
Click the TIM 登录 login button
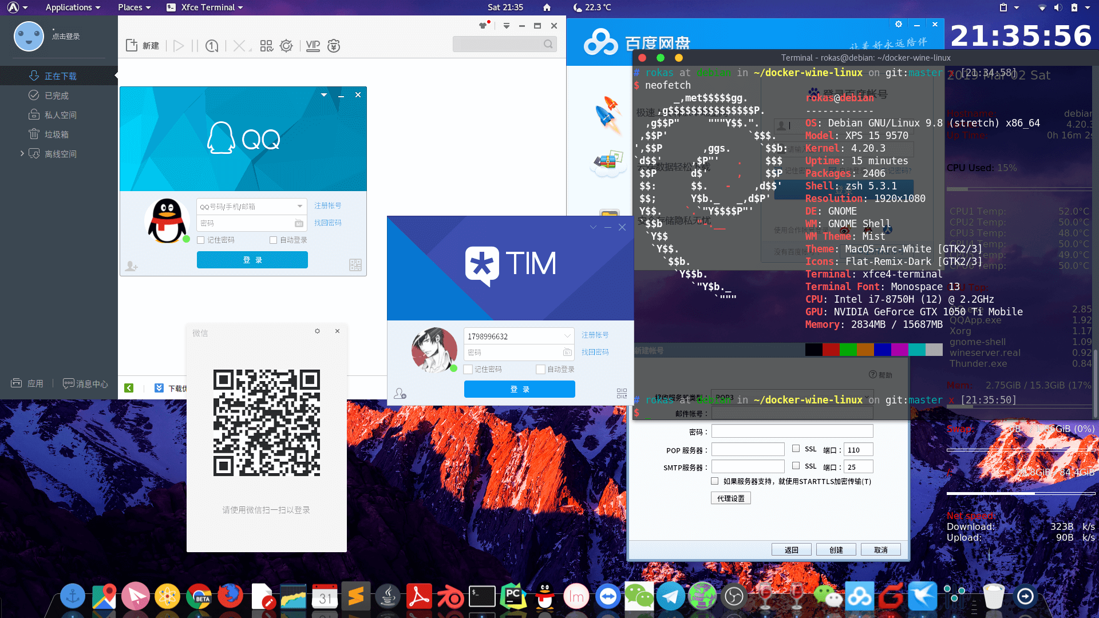(519, 389)
